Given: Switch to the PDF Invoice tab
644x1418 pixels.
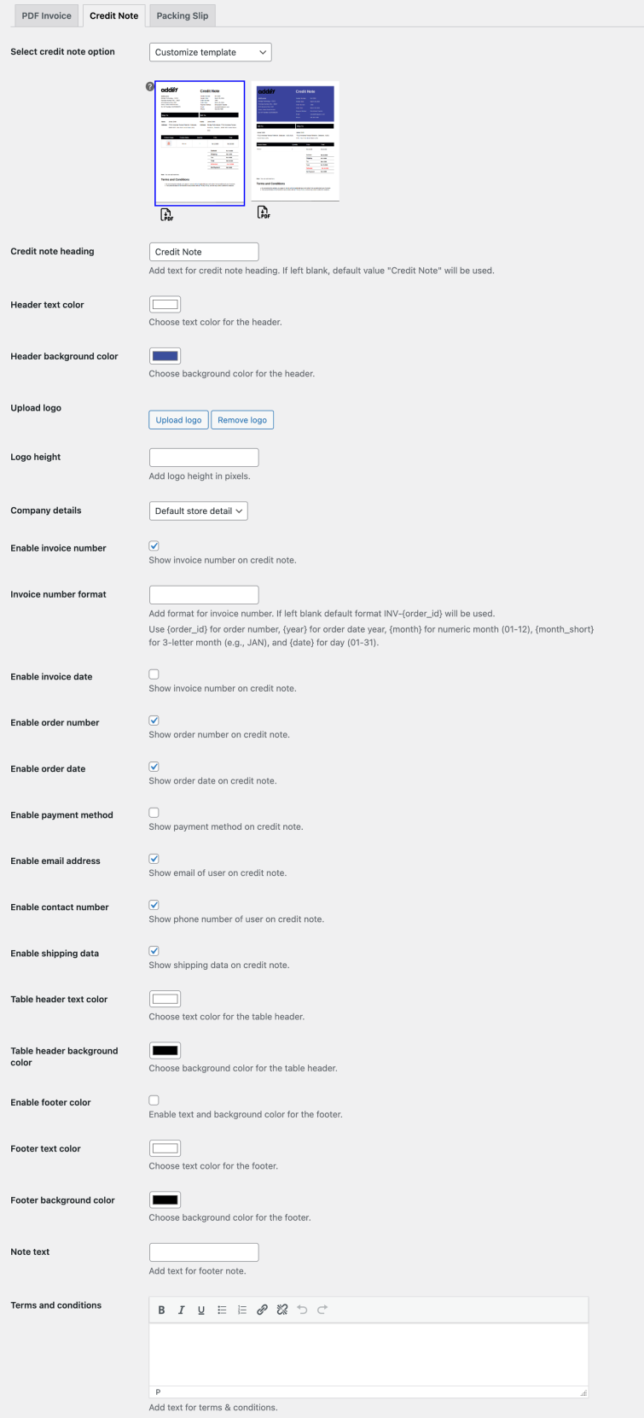Looking at the screenshot, I should pyautogui.click(x=46, y=16).
